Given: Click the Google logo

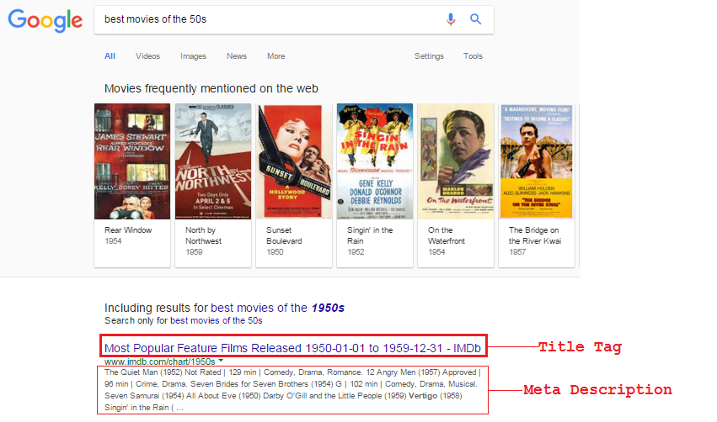Looking at the screenshot, I should [45, 20].
